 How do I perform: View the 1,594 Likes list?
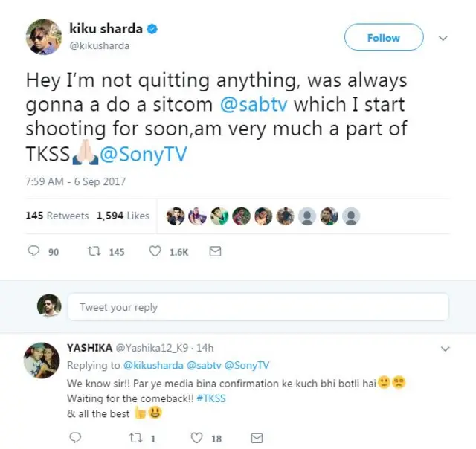coord(123,216)
